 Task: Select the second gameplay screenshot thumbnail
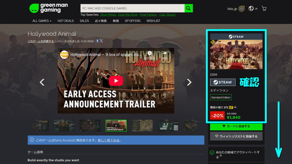tap(64, 125)
